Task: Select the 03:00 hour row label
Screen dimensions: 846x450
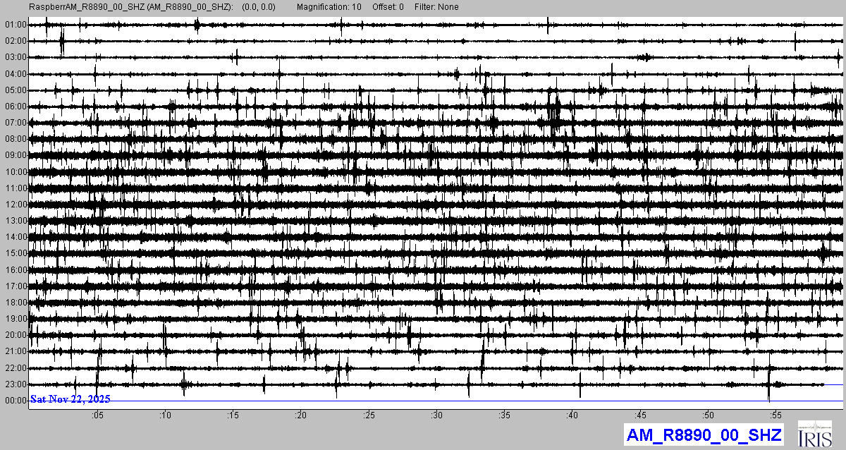Action: tap(16, 57)
